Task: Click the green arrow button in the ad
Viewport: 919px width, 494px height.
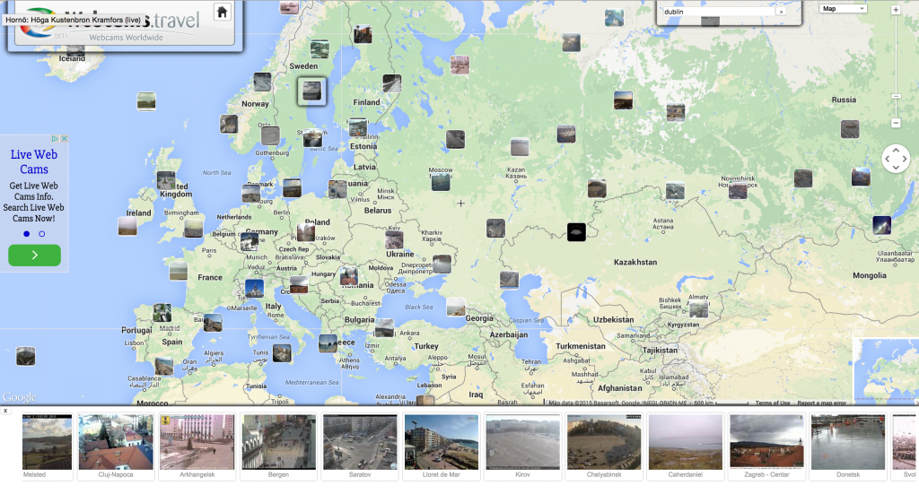Action: [x=35, y=256]
